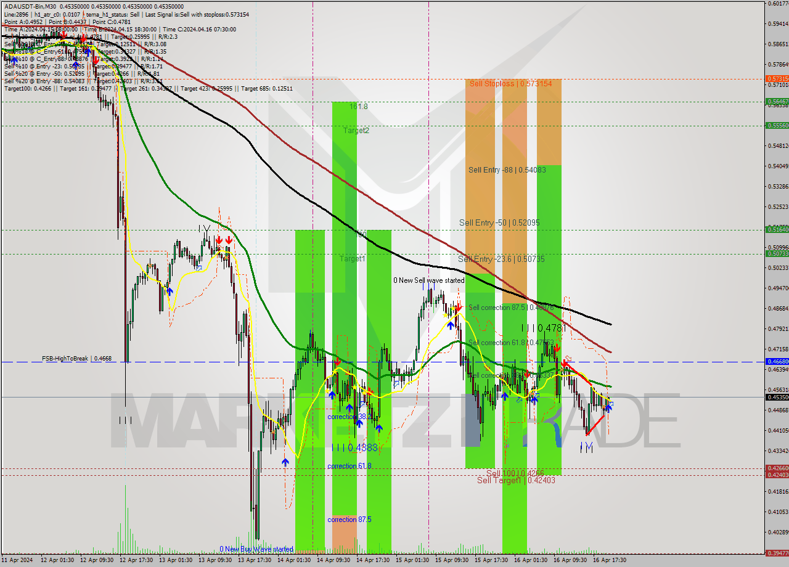Click the '0 New Buy Wave started' label

pyautogui.click(x=256, y=549)
